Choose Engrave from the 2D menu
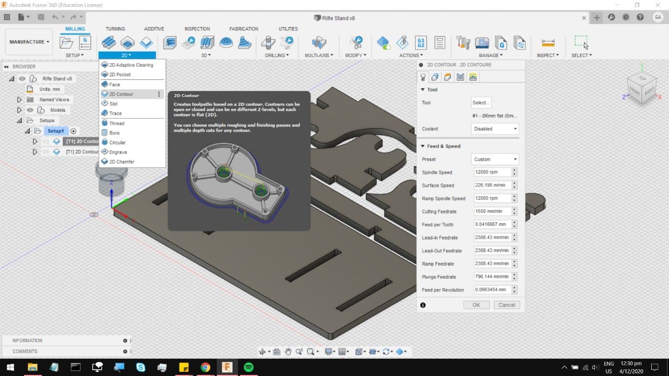This screenshot has height=376, width=669. click(x=132, y=152)
